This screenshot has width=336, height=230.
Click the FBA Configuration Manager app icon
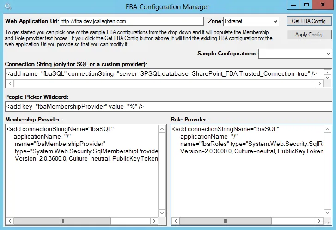(x=8, y=6)
